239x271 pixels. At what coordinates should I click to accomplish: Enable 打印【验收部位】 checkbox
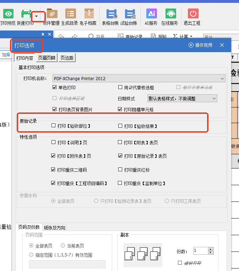(54, 126)
